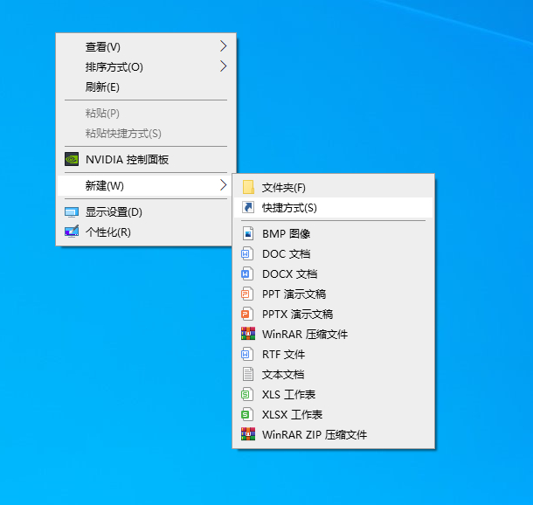The image size is (533, 505).
Task: Click the greyed-out 粘贴快捷方式(S) entry
Action: (x=146, y=133)
